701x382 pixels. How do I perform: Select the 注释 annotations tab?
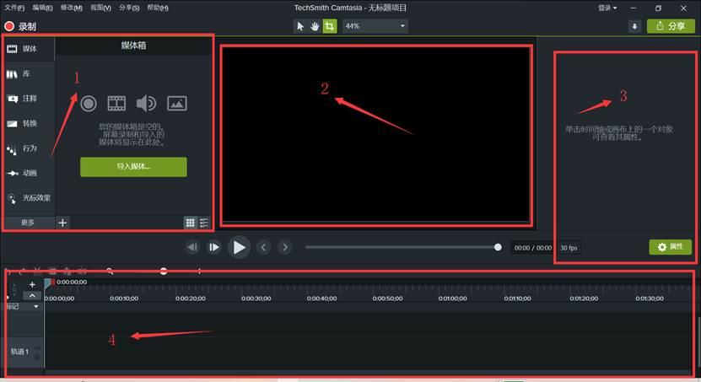[x=29, y=99]
